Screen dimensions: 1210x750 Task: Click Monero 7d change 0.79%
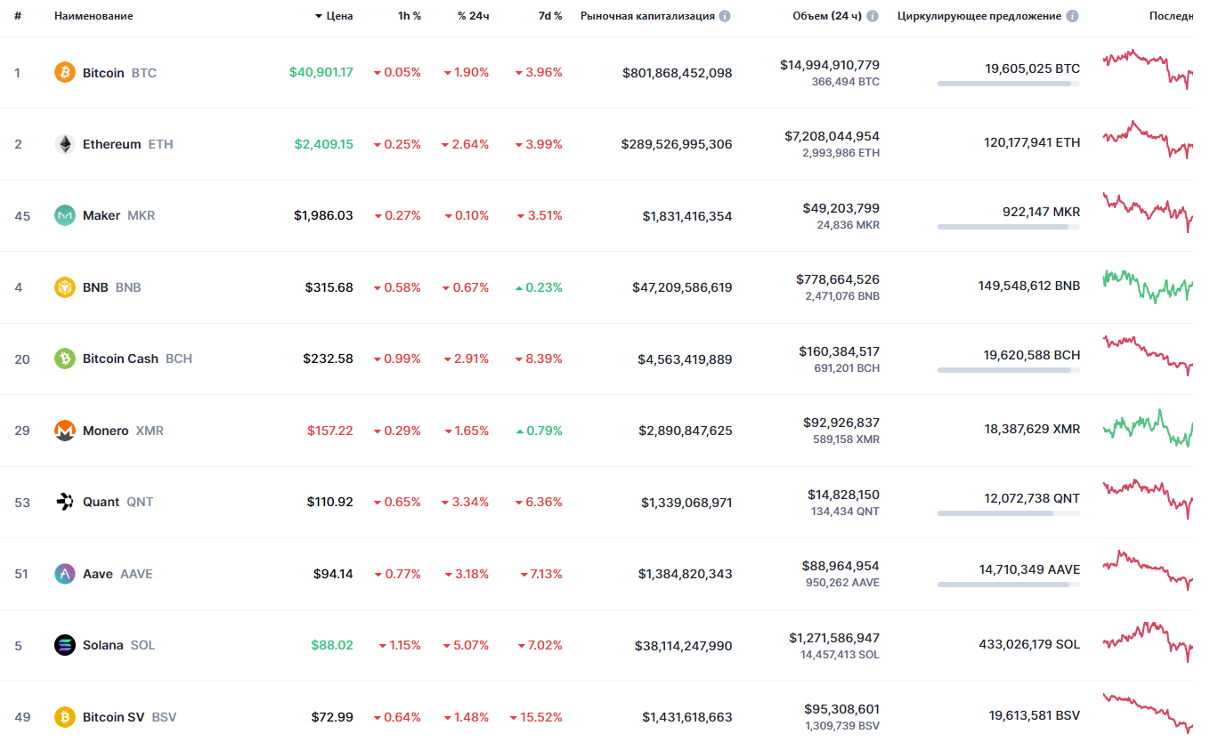coord(539,431)
